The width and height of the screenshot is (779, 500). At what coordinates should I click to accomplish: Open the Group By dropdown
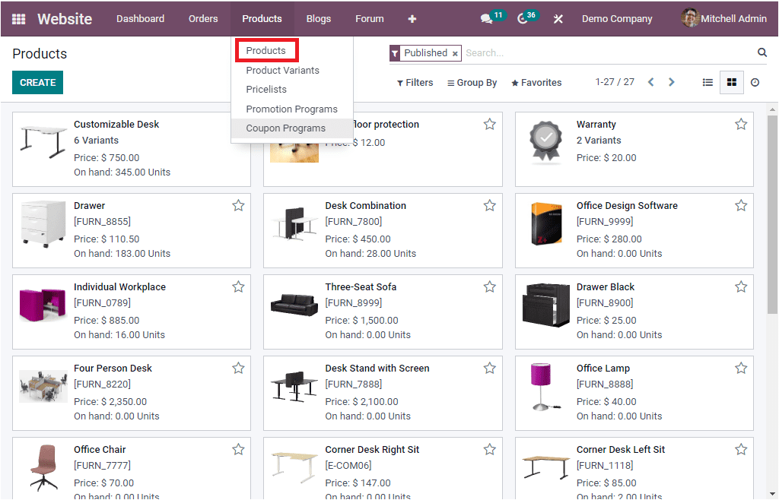(472, 82)
